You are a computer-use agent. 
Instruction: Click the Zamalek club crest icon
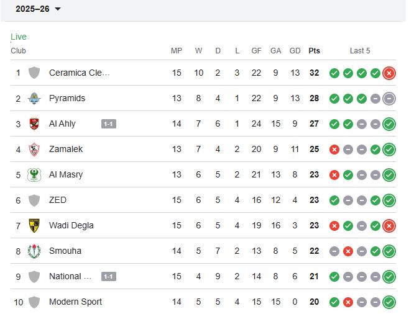(34, 149)
